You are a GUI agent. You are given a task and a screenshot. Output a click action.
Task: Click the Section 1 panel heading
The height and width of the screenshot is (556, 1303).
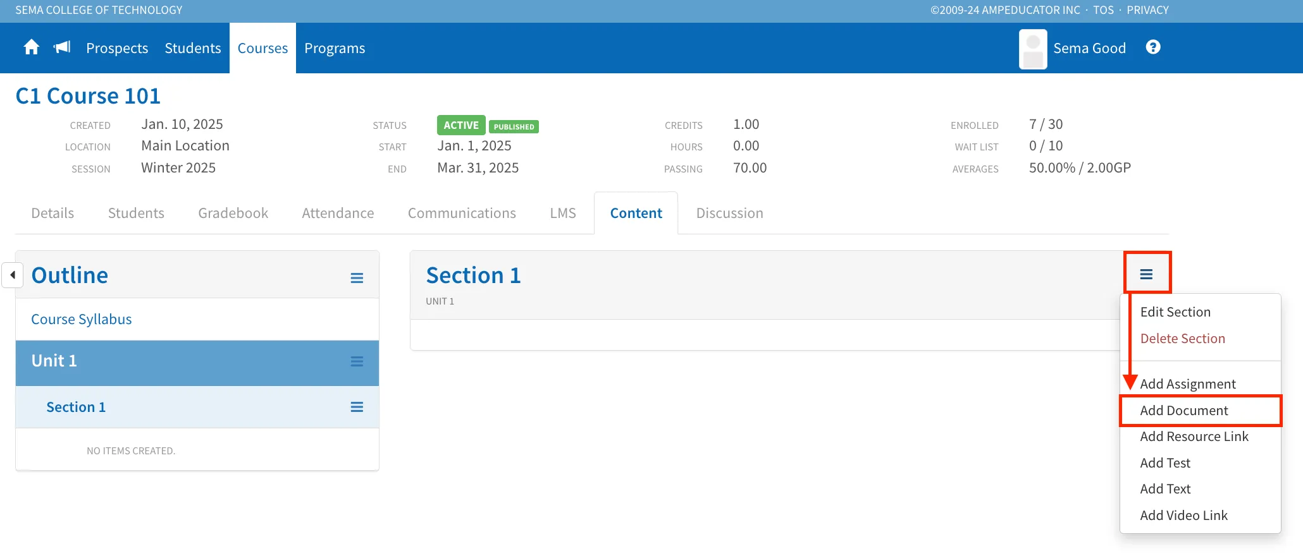473,275
